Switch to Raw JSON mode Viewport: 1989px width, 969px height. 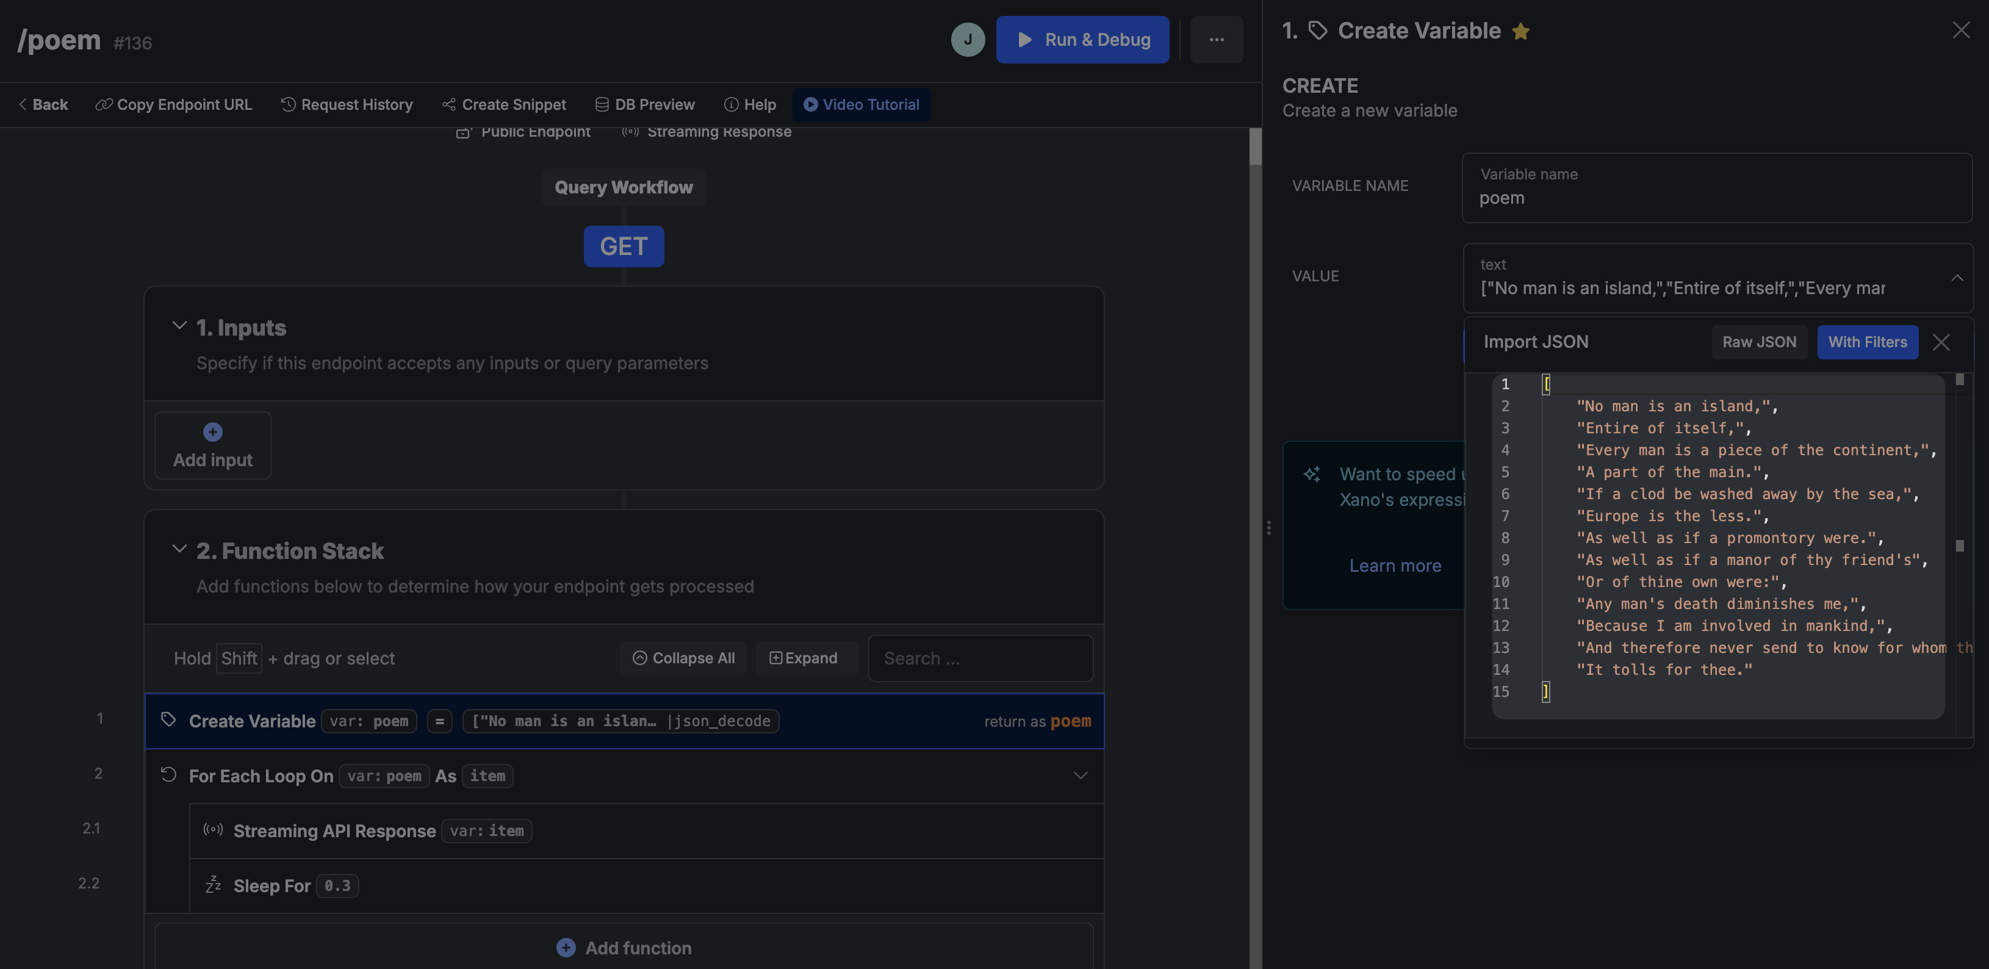tap(1759, 342)
